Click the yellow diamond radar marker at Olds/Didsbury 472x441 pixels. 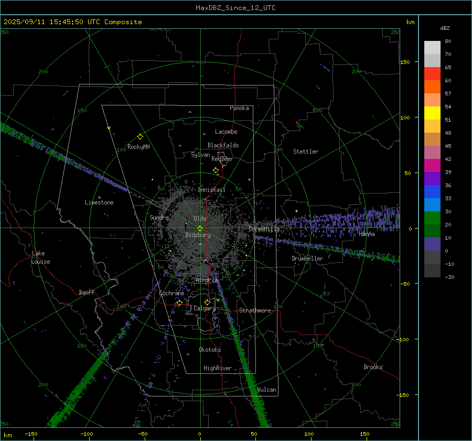[200, 229]
